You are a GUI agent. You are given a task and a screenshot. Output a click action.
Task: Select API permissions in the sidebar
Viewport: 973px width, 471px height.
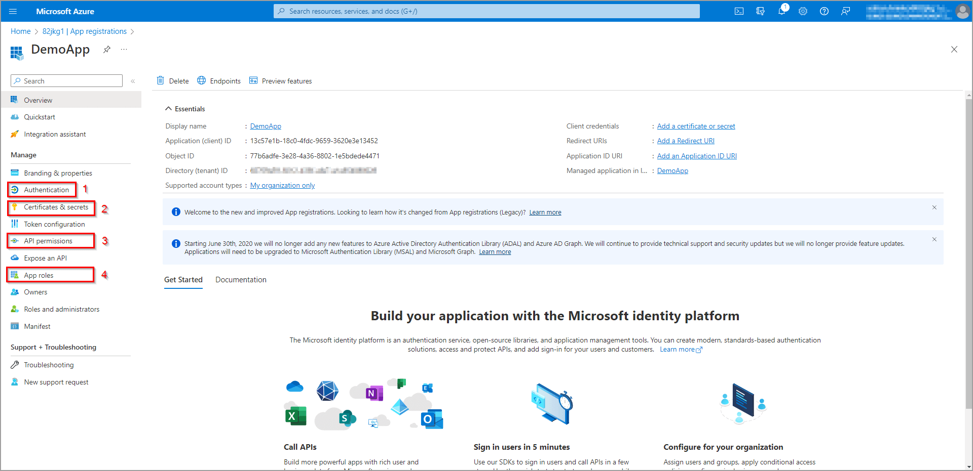pyautogui.click(x=48, y=241)
